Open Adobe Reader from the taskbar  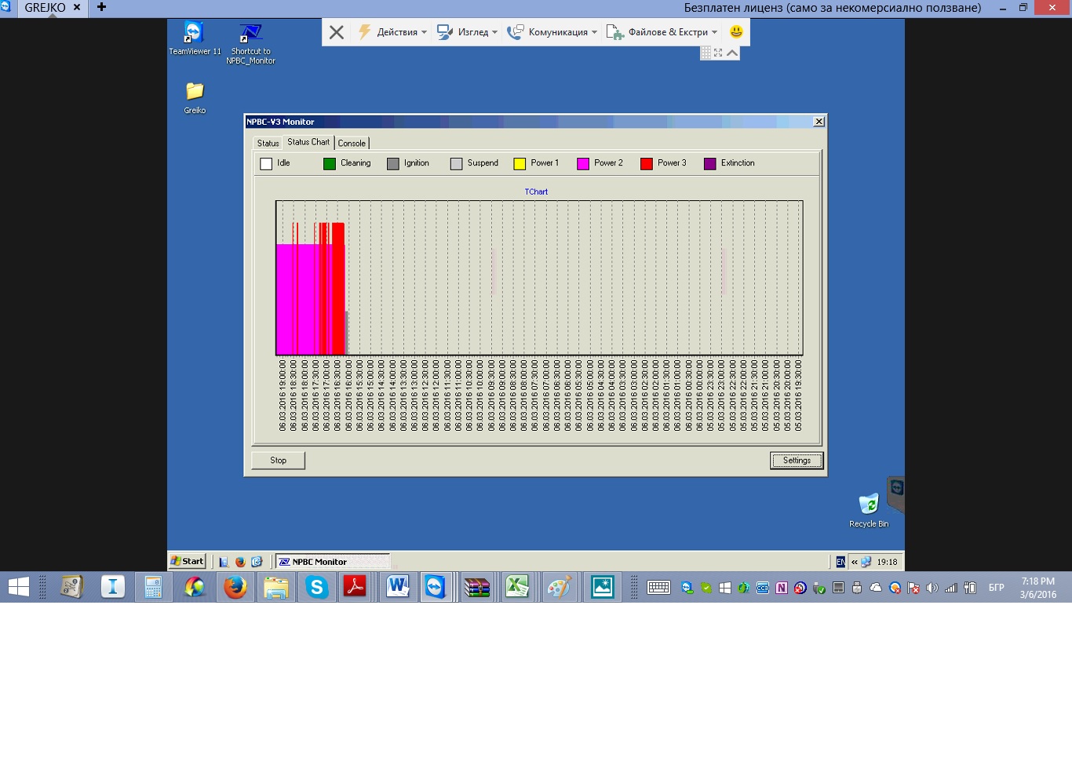(355, 587)
